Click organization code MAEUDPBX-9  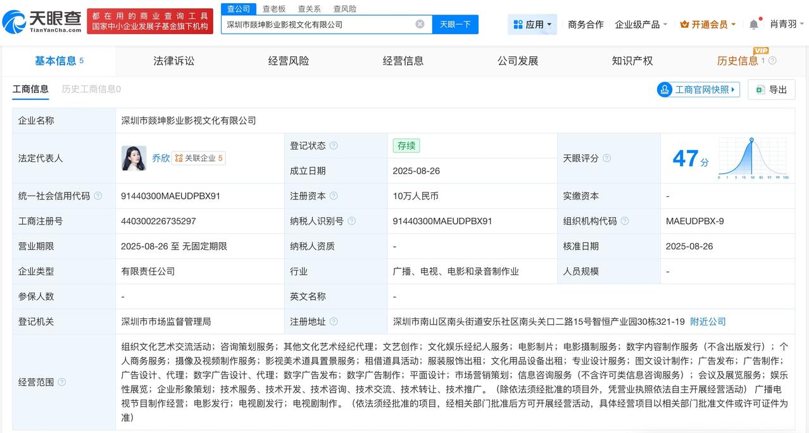click(x=695, y=221)
